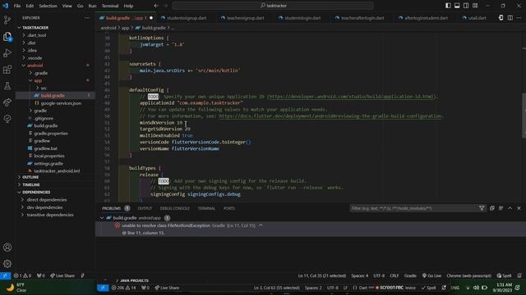Open editor More Actions ellipsis
Viewport: 526px width, 295px height.
click(519, 18)
